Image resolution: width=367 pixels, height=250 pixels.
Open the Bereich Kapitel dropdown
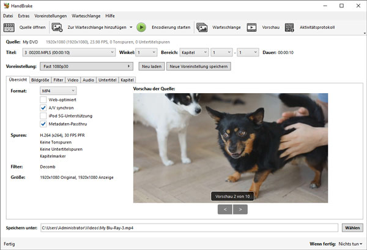194,52
